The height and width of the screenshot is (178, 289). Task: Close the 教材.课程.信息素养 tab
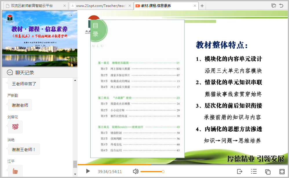pos(195,6)
